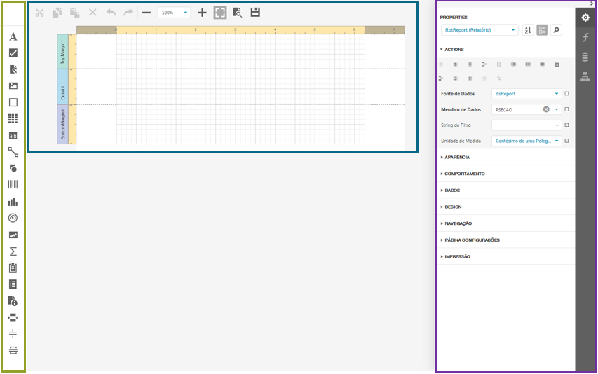Select the Label control in the toolbox

(13, 36)
